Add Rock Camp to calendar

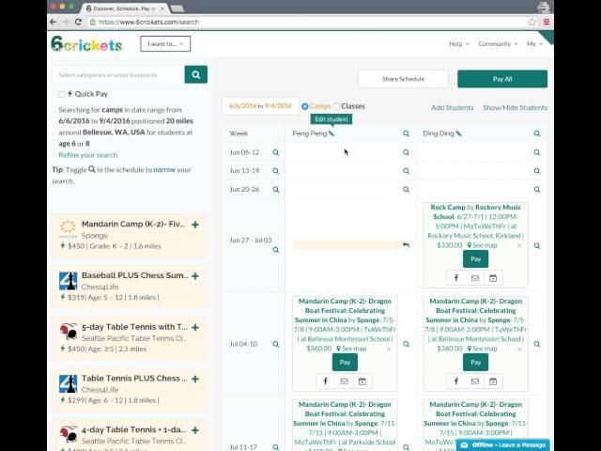(493, 278)
